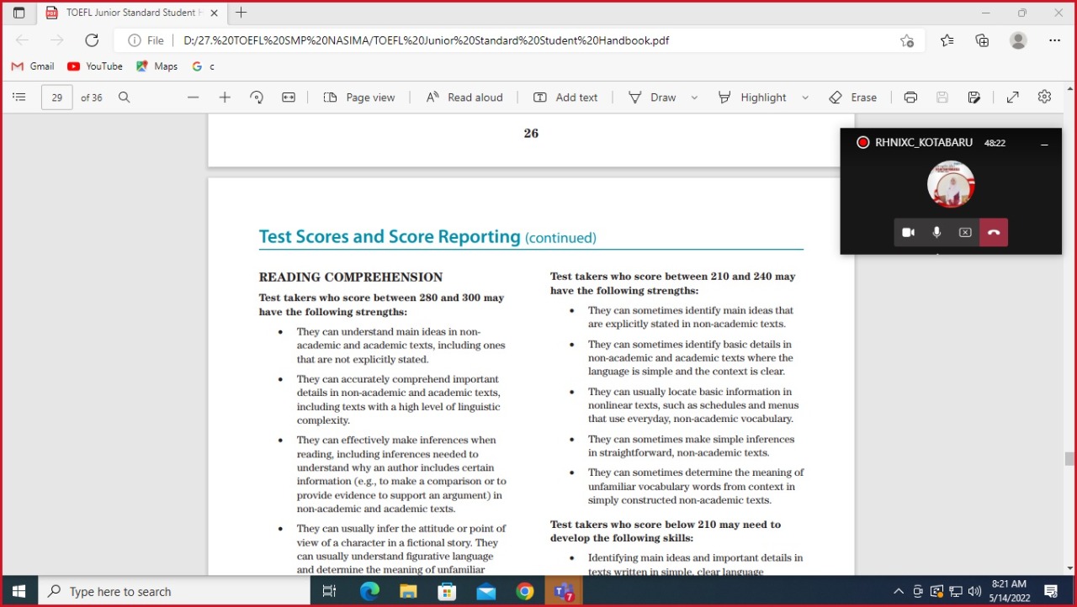
Task: Click the Read aloud button
Action: [x=464, y=98]
